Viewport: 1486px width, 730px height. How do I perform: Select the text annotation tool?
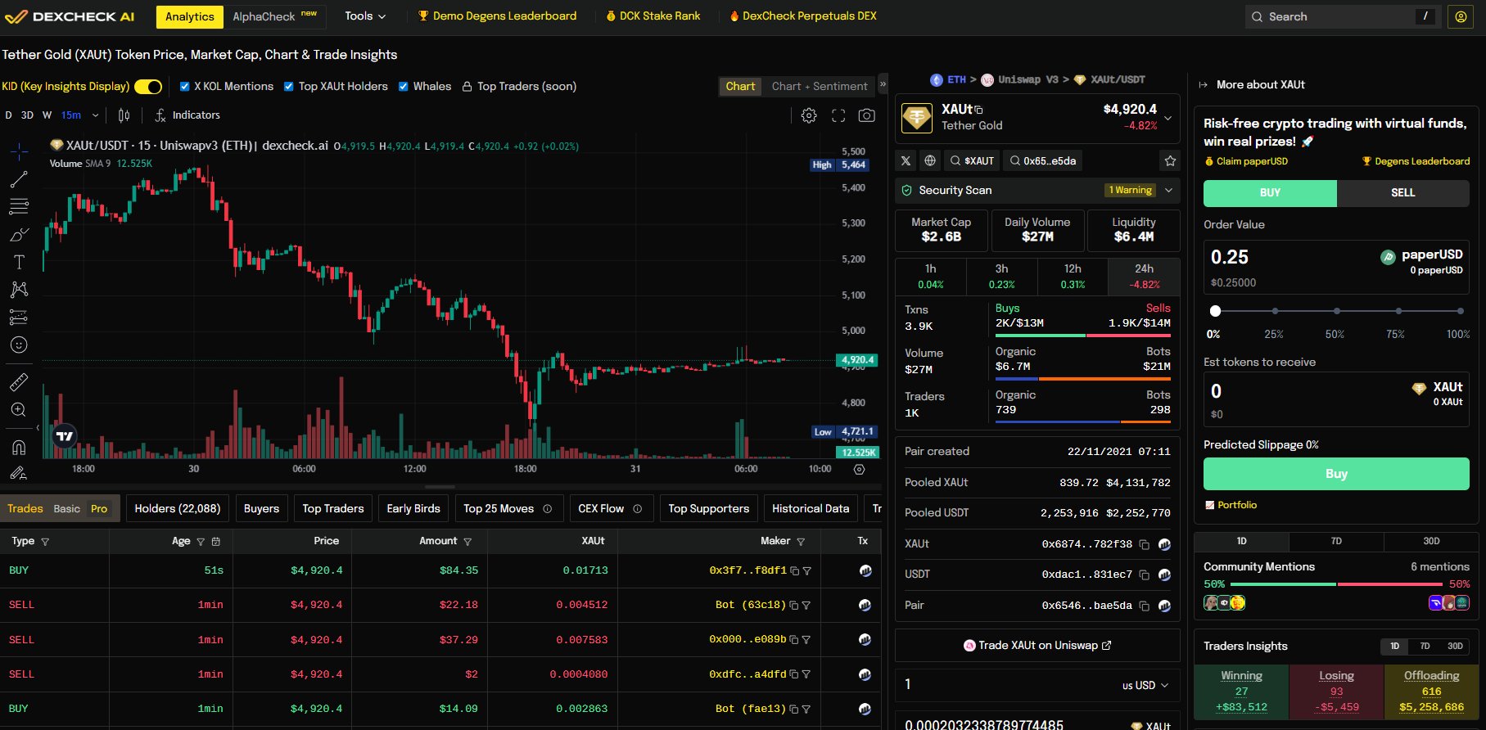pos(19,262)
